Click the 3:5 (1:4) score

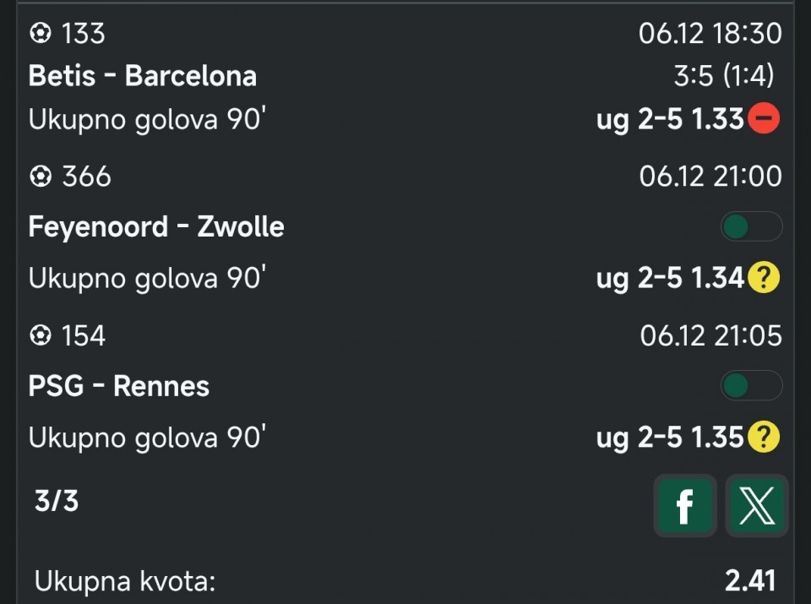pos(724,76)
